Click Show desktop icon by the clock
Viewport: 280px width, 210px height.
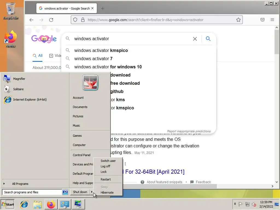277,204
